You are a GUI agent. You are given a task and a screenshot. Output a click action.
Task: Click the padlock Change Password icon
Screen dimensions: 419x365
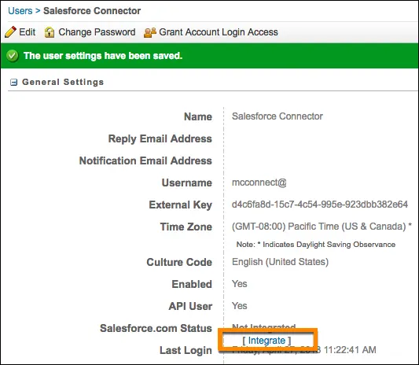click(50, 32)
